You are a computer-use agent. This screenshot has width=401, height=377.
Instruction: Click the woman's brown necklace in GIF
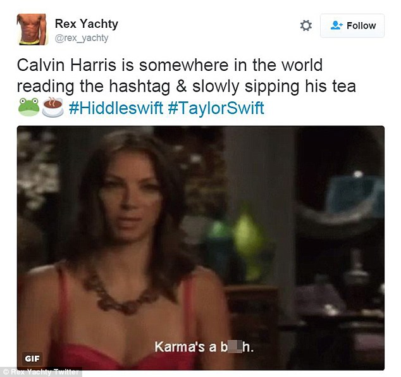[119, 295]
